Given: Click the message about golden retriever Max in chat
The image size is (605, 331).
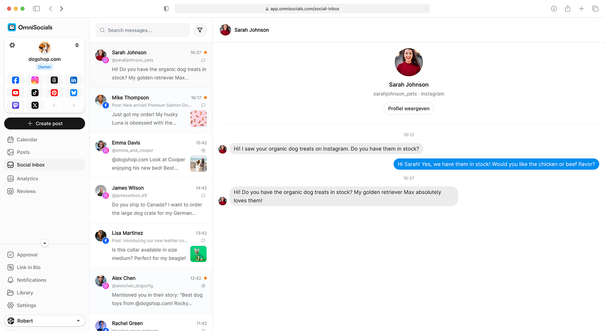Looking at the screenshot, I should [x=344, y=196].
